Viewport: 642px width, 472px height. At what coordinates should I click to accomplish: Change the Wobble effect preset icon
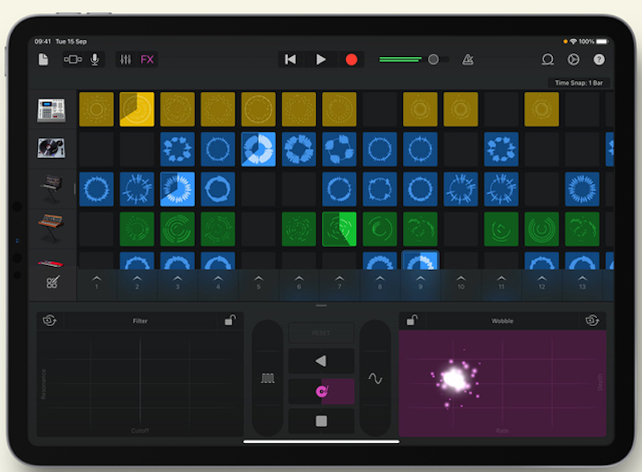pyautogui.click(x=592, y=321)
